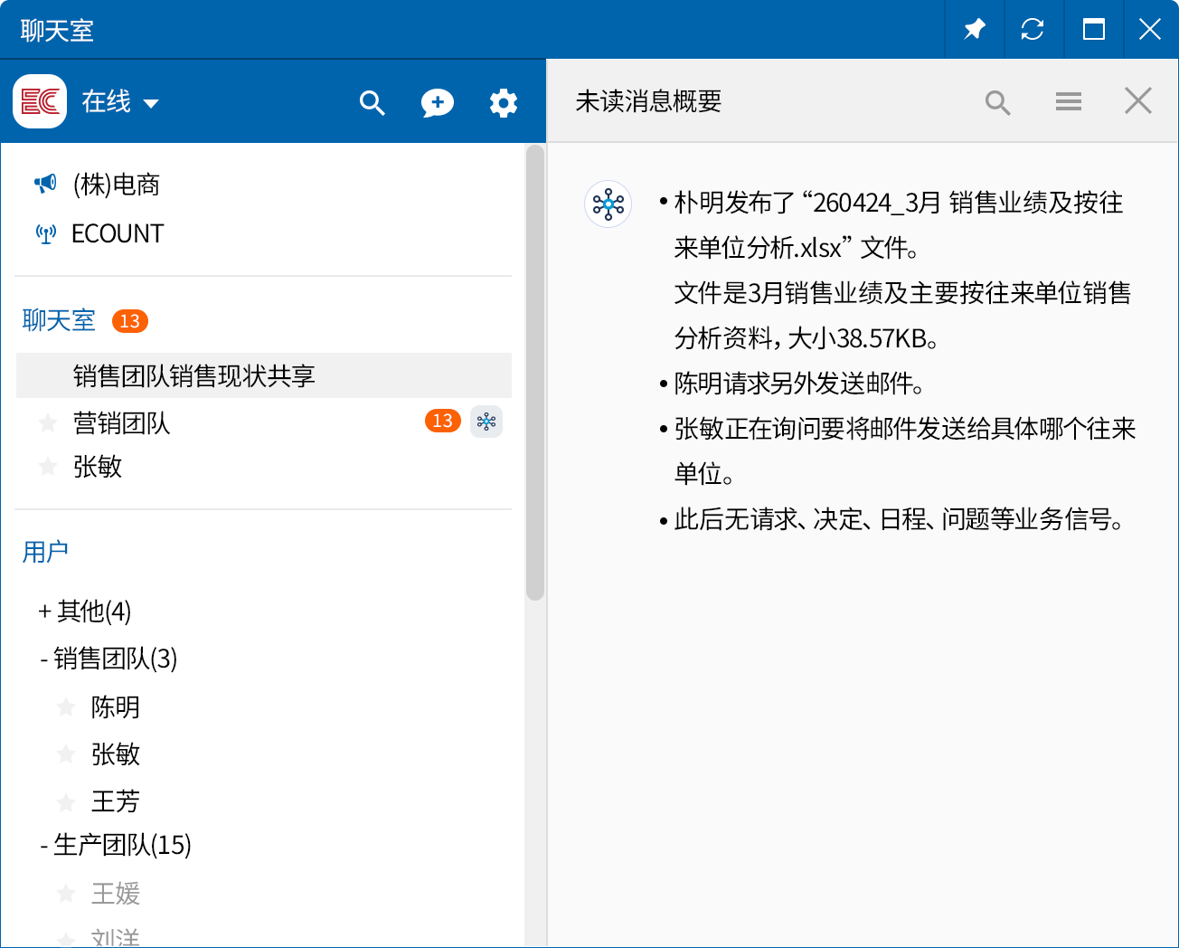Image resolution: width=1179 pixels, height=948 pixels.
Task: Click summary line about 张敏正在询问
Action: pyautogui.click(x=898, y=451)
